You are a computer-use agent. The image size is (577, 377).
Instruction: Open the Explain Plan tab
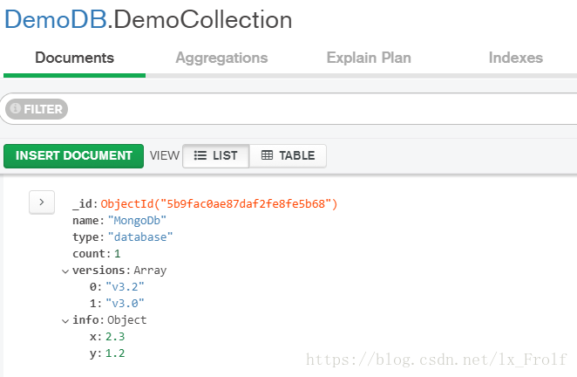click(369, 58)
